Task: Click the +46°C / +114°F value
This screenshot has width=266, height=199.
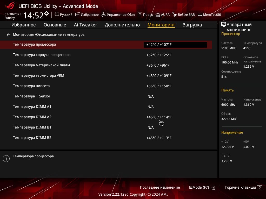Action: click(x=159, y=117)
